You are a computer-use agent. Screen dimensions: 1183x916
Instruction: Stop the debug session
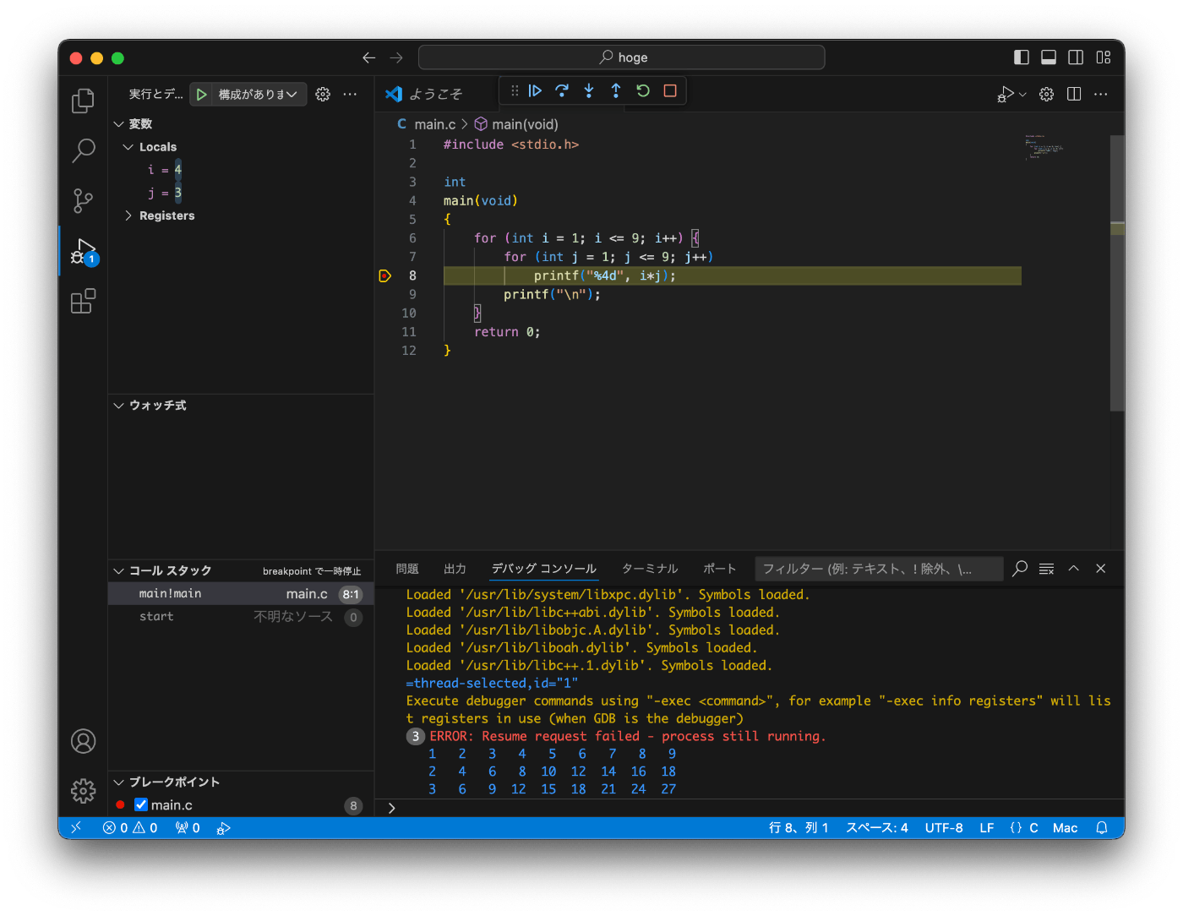(x=670, y=90)
